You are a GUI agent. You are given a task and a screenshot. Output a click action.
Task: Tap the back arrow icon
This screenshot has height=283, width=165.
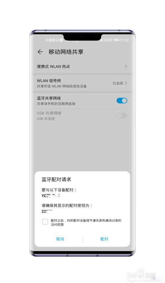pyautogui.click(x=40, y=52)
